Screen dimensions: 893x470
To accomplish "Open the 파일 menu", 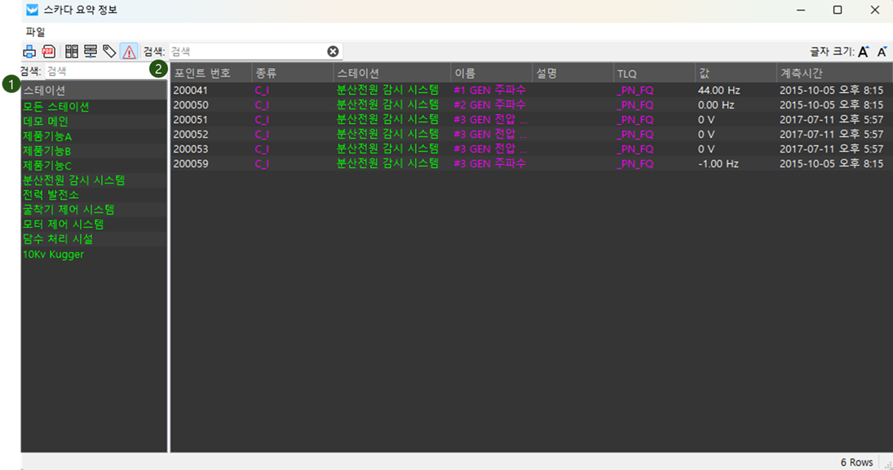I will click(35, 32).
